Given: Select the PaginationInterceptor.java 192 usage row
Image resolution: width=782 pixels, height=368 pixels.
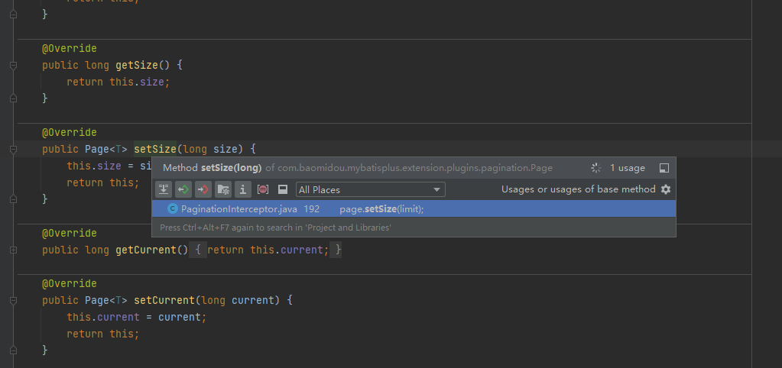Looking at the screenshot, I should [x=414, y=208].
